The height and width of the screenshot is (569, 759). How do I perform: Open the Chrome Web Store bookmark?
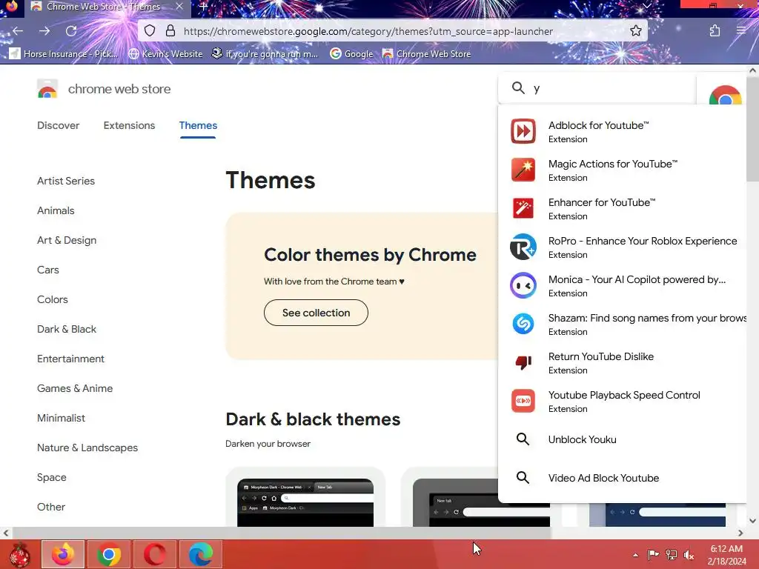coord(426,53)
